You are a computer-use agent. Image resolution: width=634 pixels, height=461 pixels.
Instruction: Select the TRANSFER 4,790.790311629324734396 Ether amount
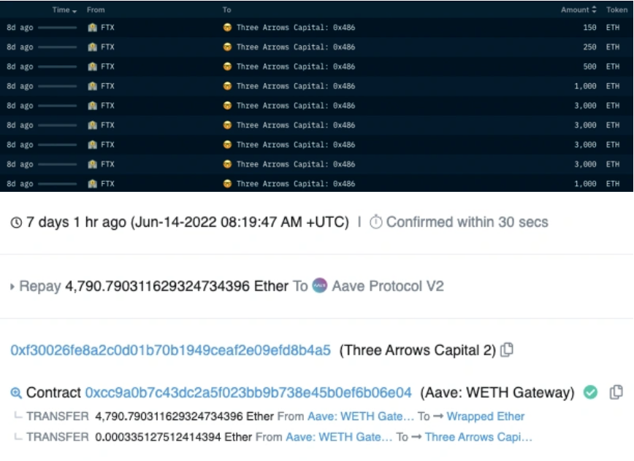coord(184,417)
